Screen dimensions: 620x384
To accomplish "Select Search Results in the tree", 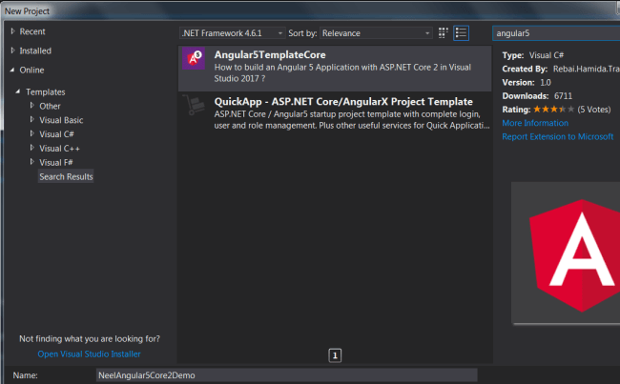I will click(66, 176).
